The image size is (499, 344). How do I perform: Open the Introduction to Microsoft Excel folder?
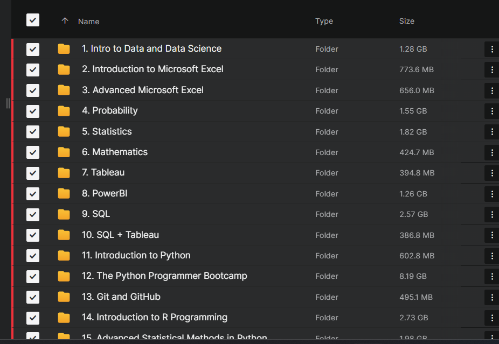[153, 69]
